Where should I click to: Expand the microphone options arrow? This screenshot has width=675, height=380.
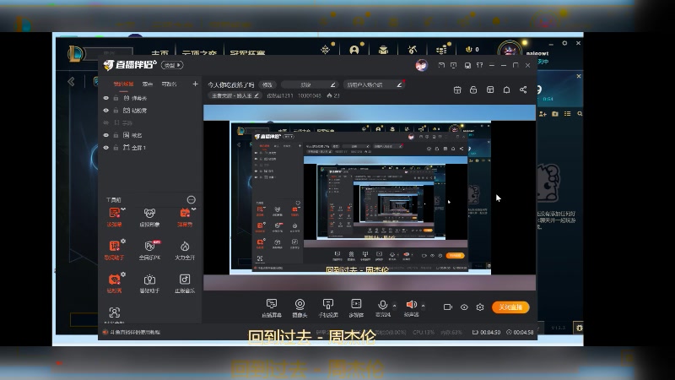click(394, 306)
